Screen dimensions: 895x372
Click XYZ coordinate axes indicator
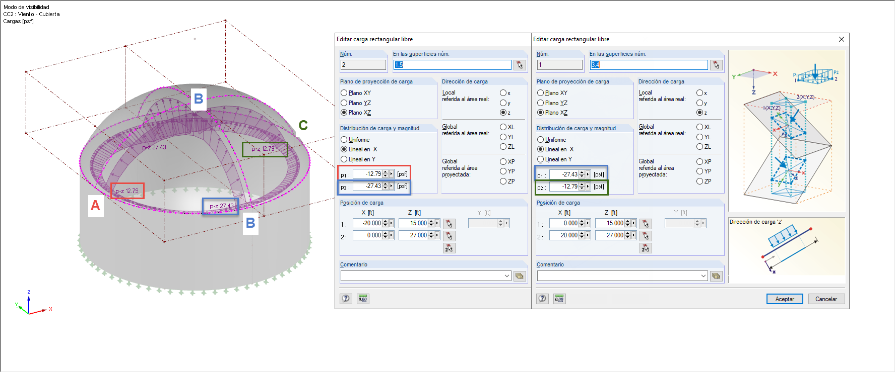33,303
